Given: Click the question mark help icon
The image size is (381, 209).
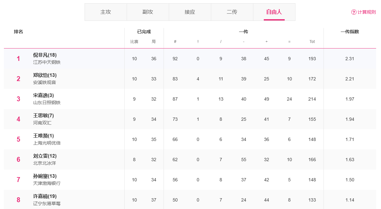Looking at the screenshot, I should 354,12.
